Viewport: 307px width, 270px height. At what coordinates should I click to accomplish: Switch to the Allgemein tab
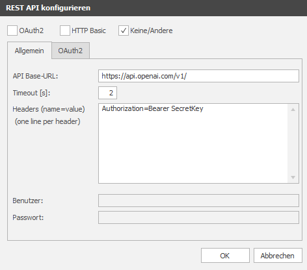click(x=29, y=51)
